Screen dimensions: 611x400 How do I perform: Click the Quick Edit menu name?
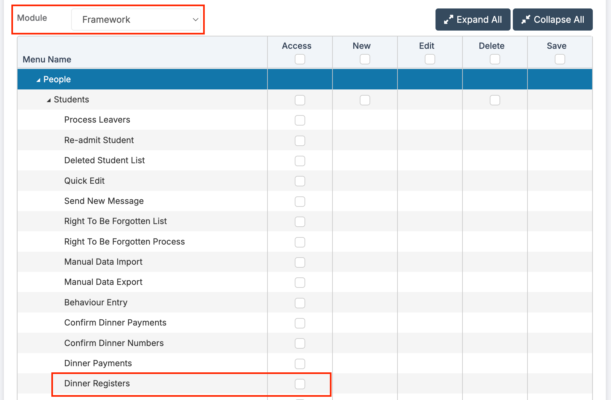pyautogui.click(x=84, y=181)
